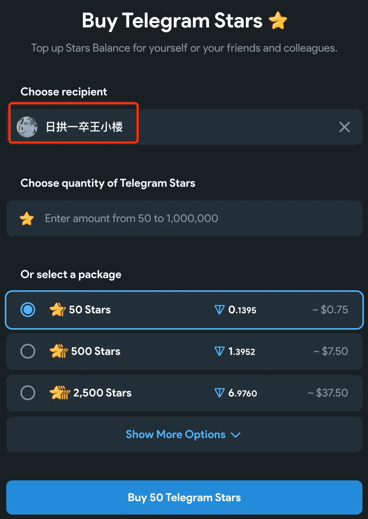
Task: Click the stacked stars icon for 500 Stars
Action: click(59, 351)
